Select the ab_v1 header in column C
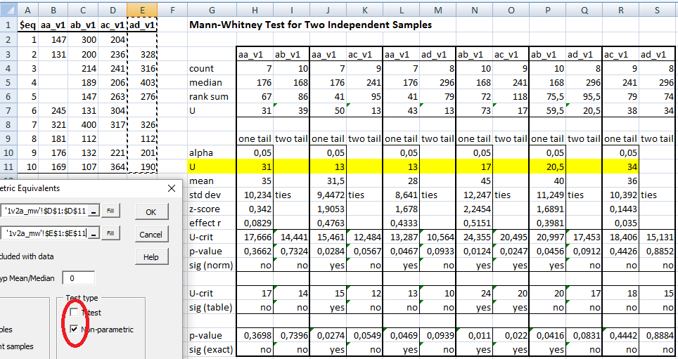The image size is (678, 359). click(x=83, y=25)
